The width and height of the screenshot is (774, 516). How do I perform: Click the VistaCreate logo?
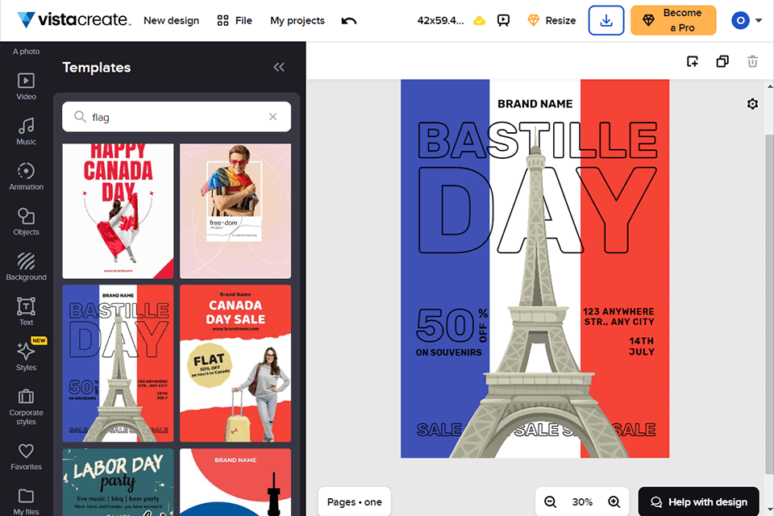tap(73, 19)
